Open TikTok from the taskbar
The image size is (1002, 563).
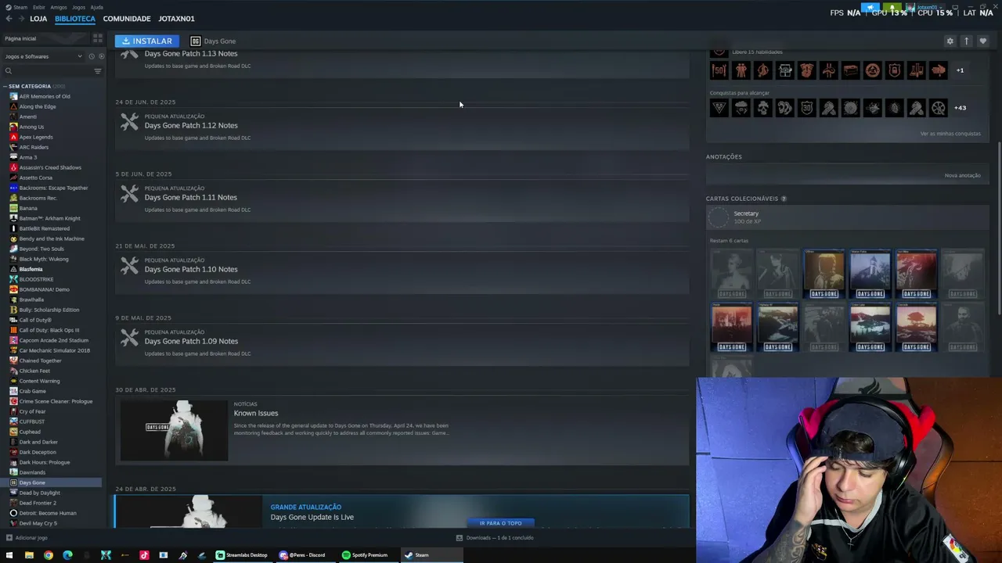tap(144, 555)
